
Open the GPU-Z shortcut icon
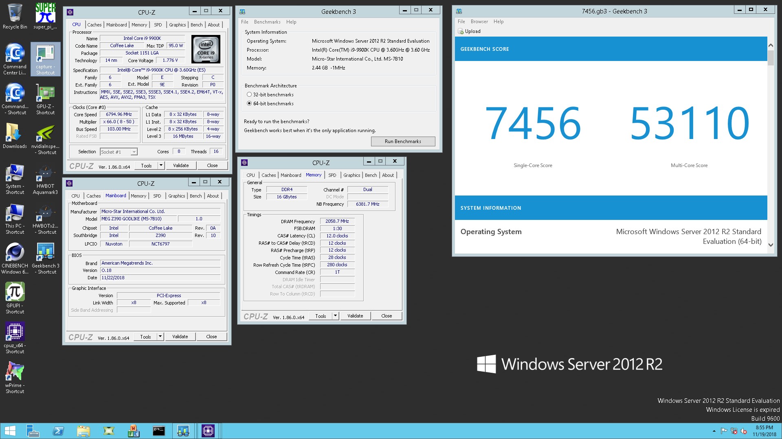pyautogui.click(x=45, y=99)
